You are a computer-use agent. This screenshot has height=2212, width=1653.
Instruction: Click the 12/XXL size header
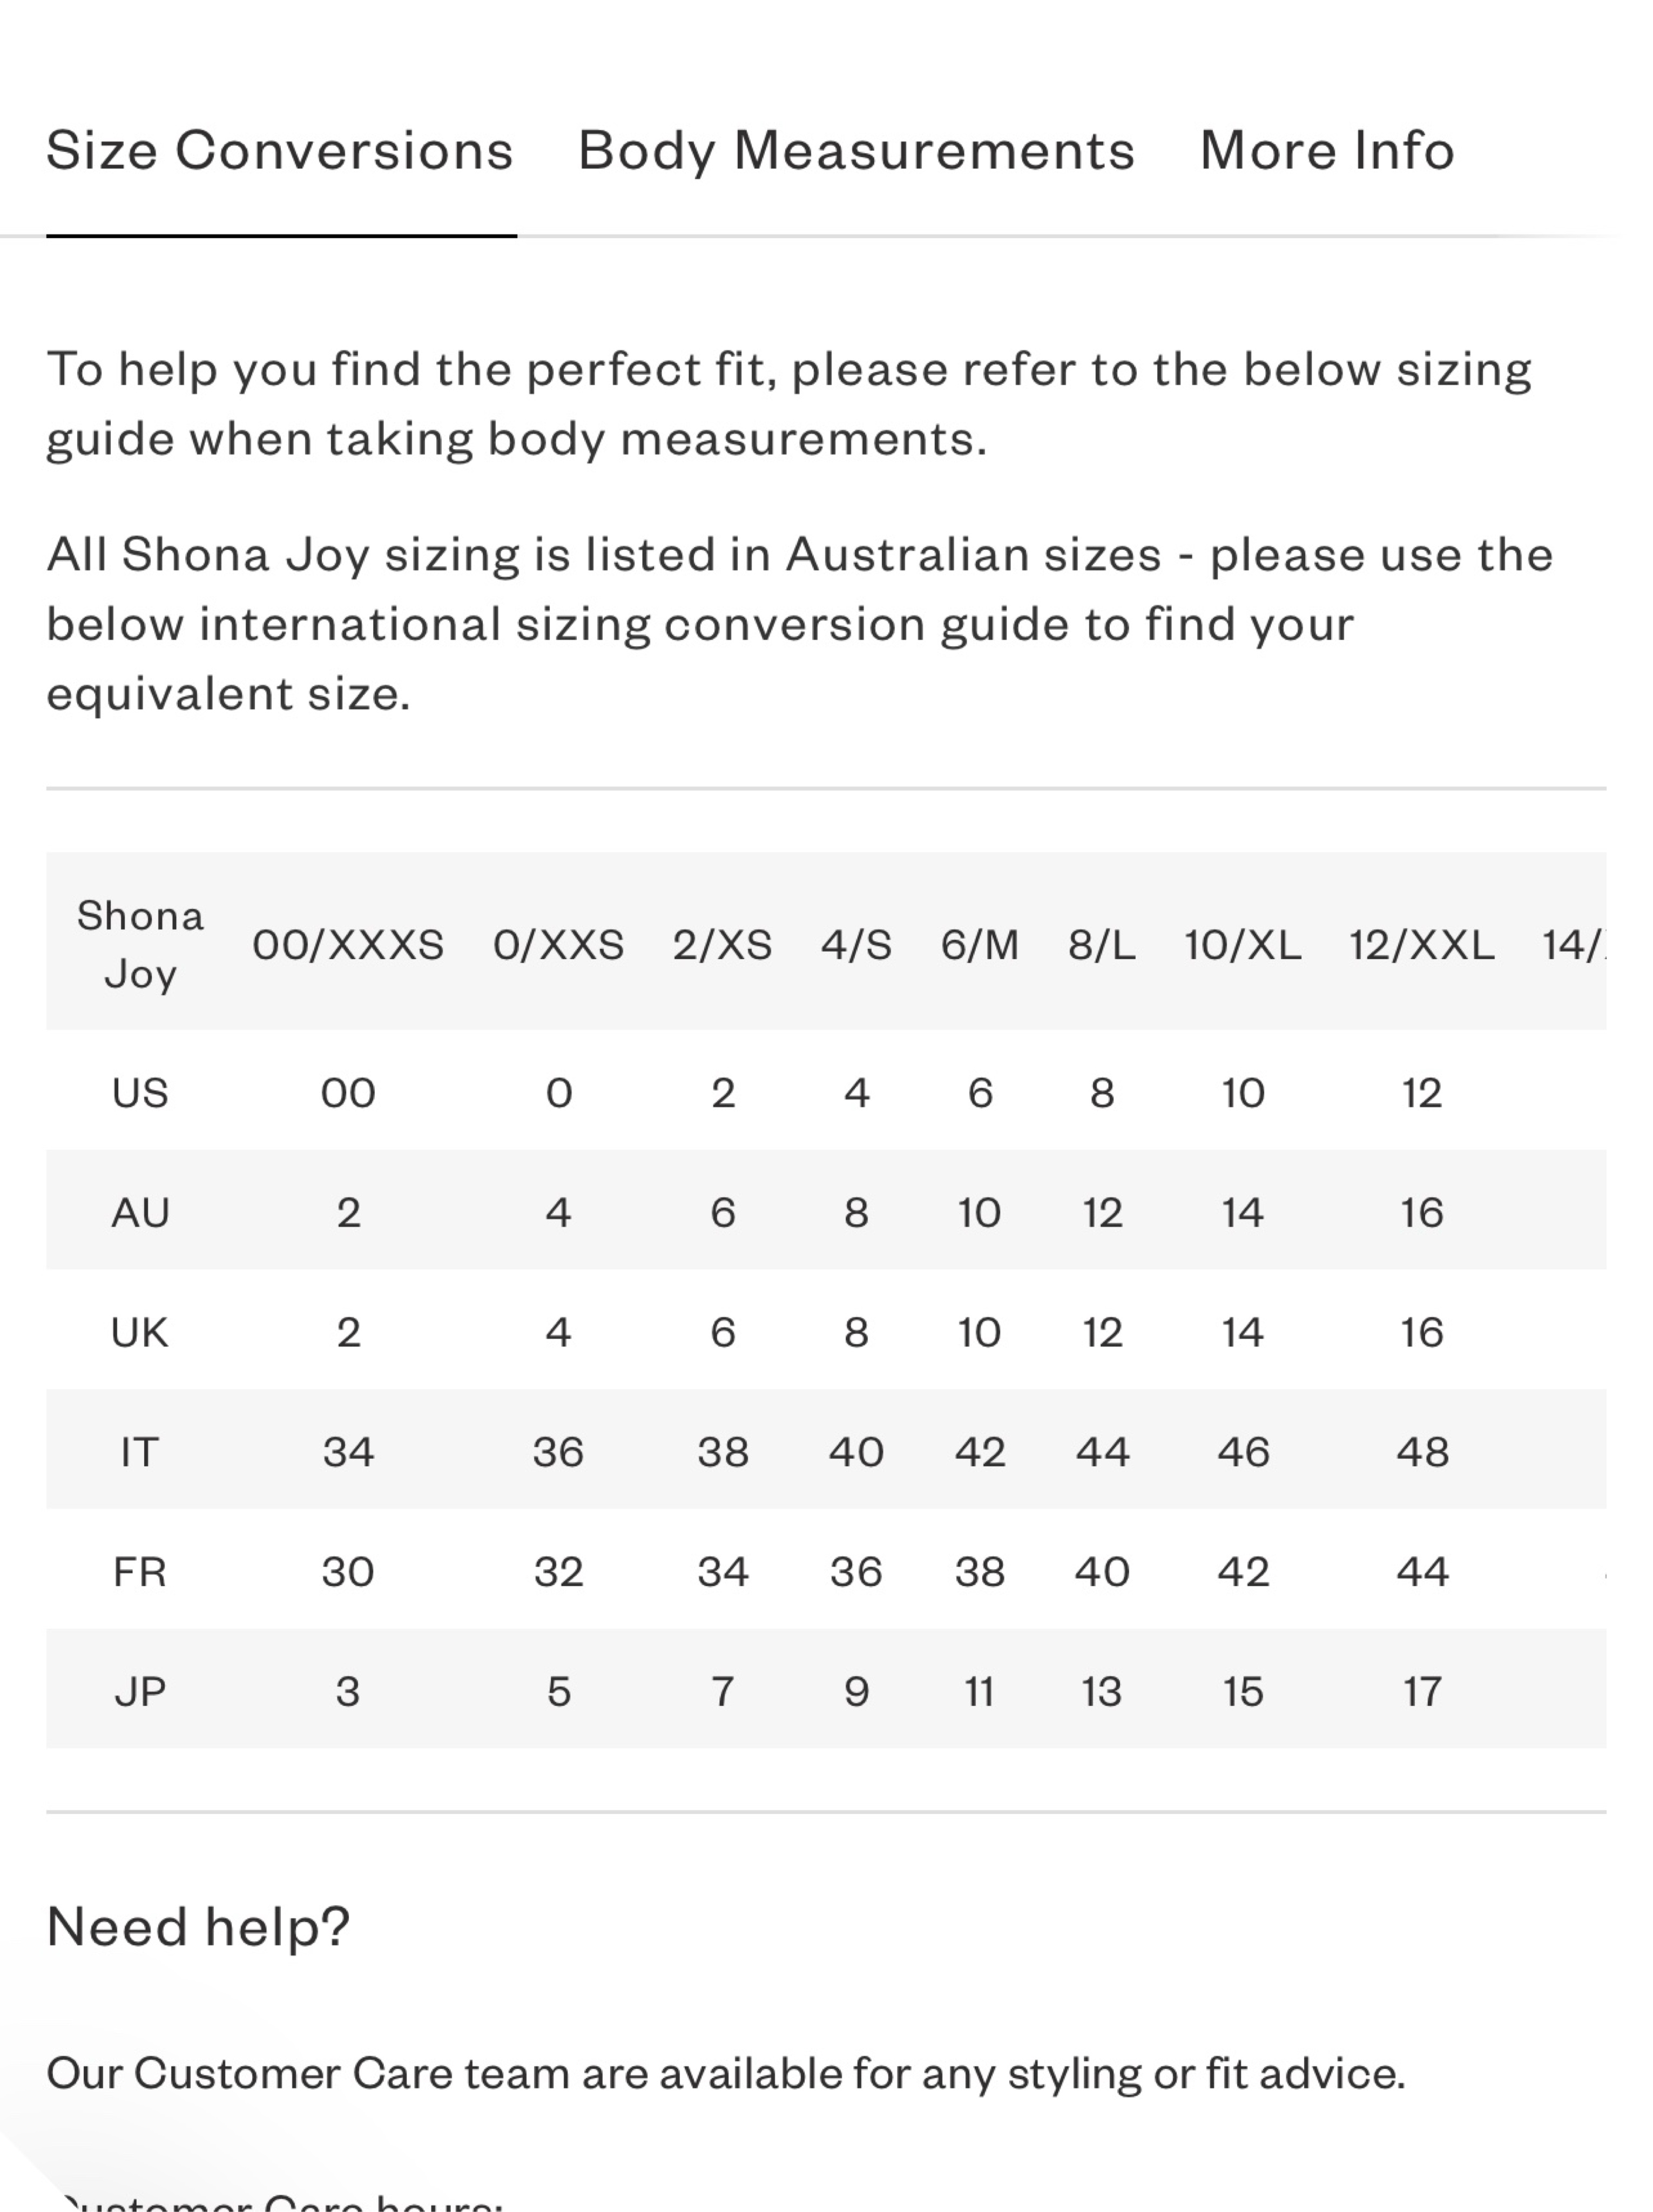click(1421, 945)
